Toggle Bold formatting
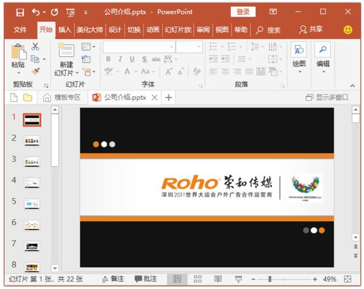The width and height of the screenshot is (364, 289). [108, 59]
